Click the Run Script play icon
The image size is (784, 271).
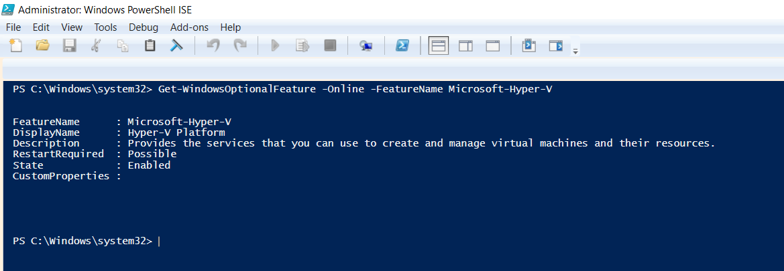(275, 46)
